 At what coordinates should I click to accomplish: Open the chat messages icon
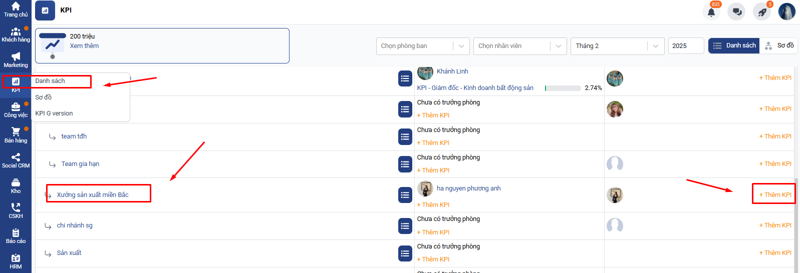pyautogui.click(x=736, y=11)
